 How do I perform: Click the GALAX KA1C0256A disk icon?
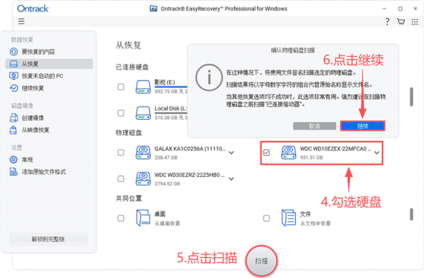[x=143, y=153]
